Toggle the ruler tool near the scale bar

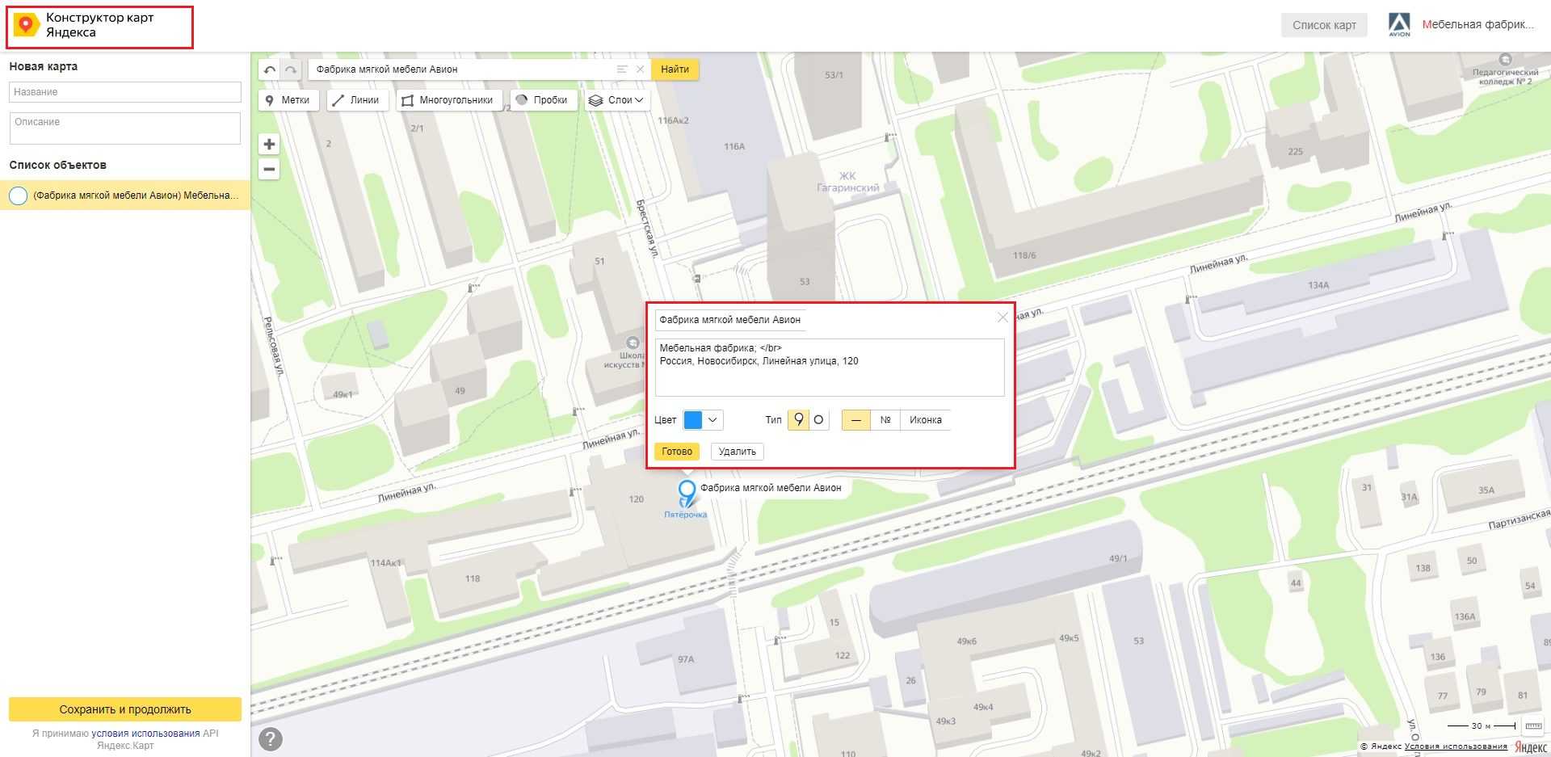pyautogui.click(x=1532, y=726)
